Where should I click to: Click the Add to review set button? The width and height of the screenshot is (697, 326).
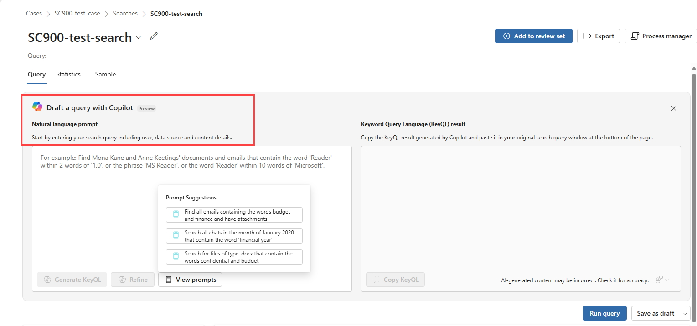pyautogui.click(x=533, y=36)
